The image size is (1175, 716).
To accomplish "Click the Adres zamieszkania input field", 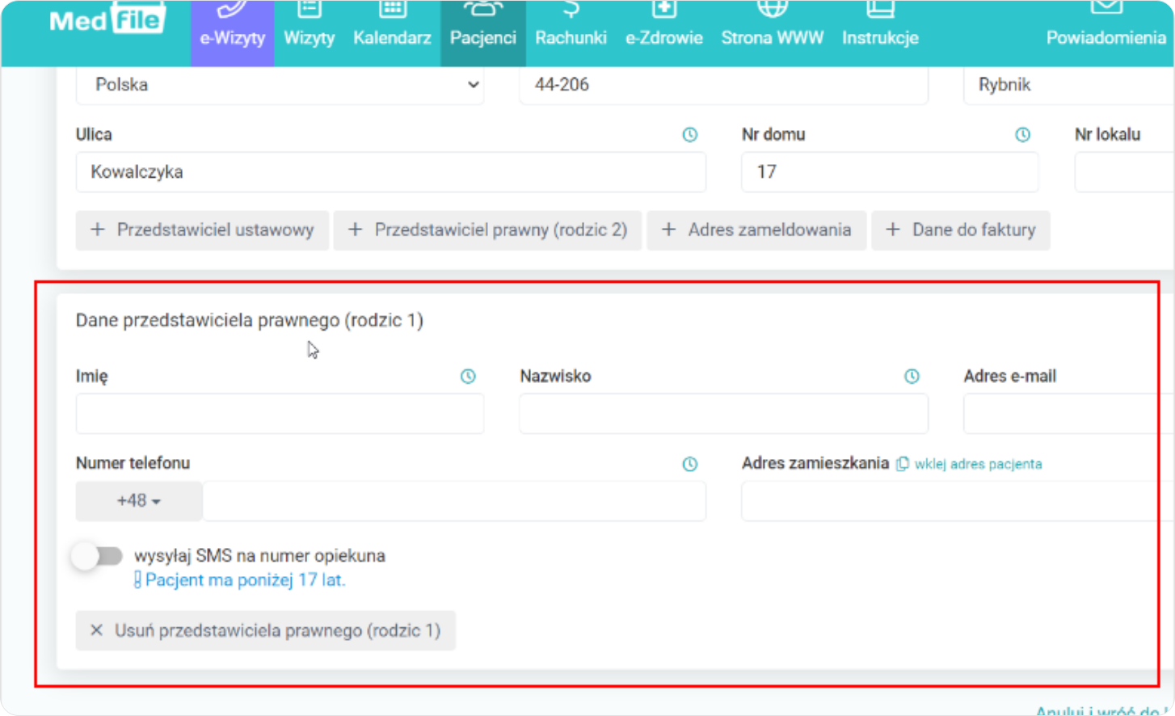I will (958, 501).
